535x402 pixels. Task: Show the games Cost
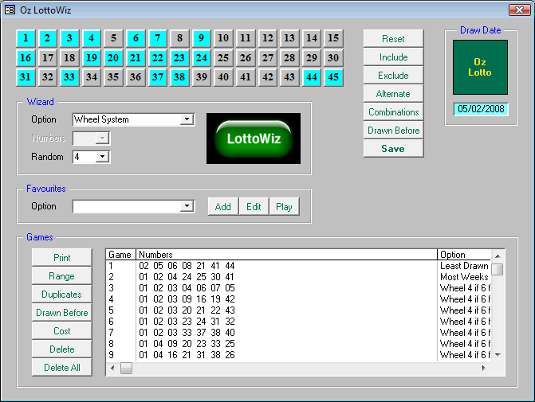tap(61, 331)
